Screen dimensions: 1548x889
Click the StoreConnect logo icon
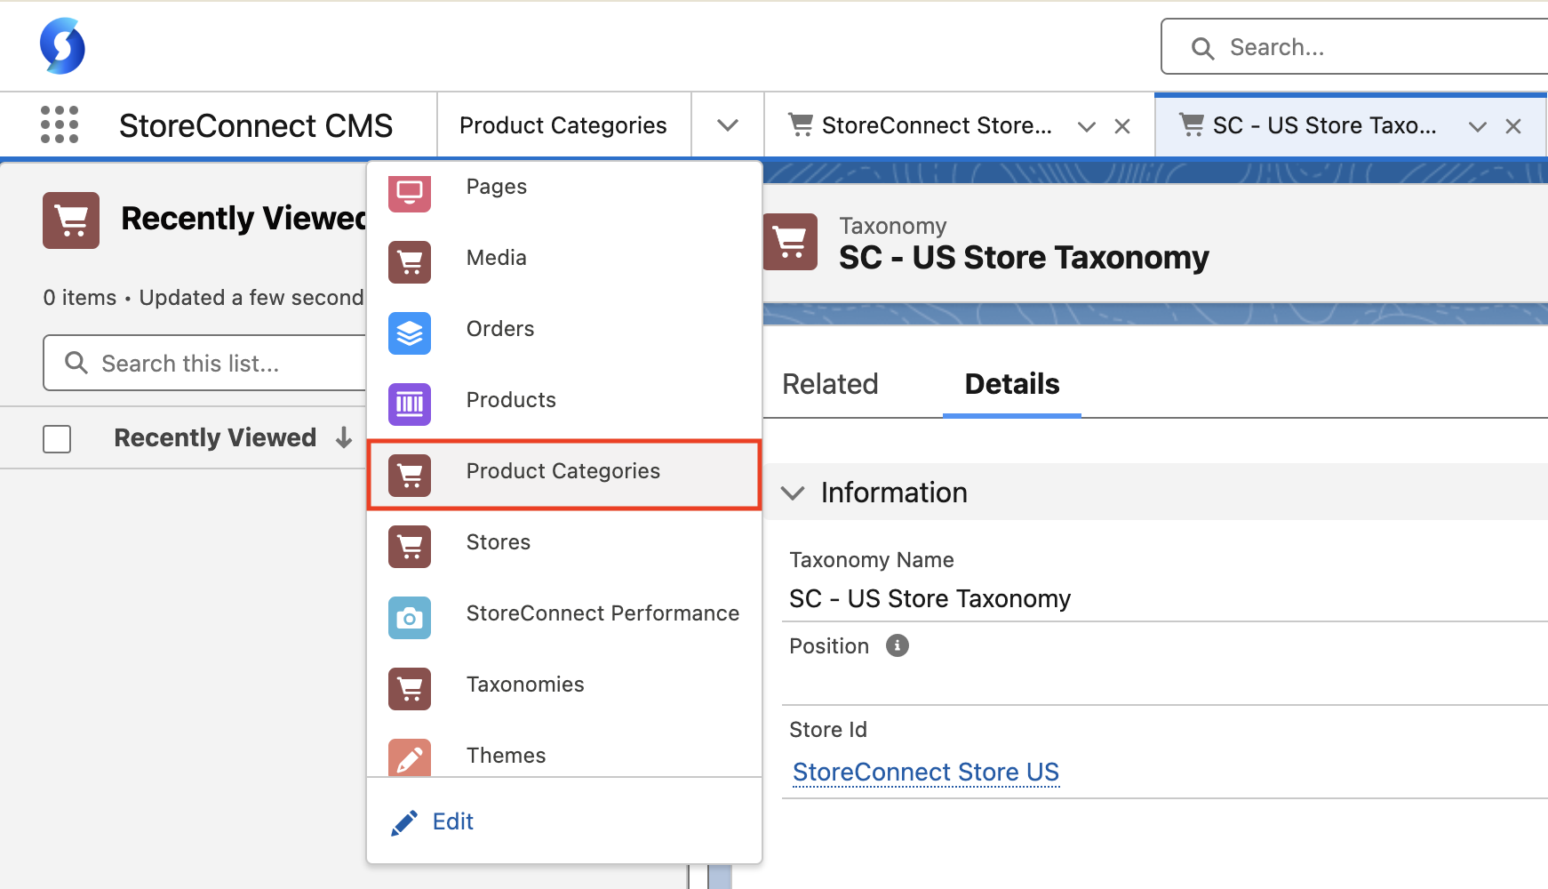[62, 45]
